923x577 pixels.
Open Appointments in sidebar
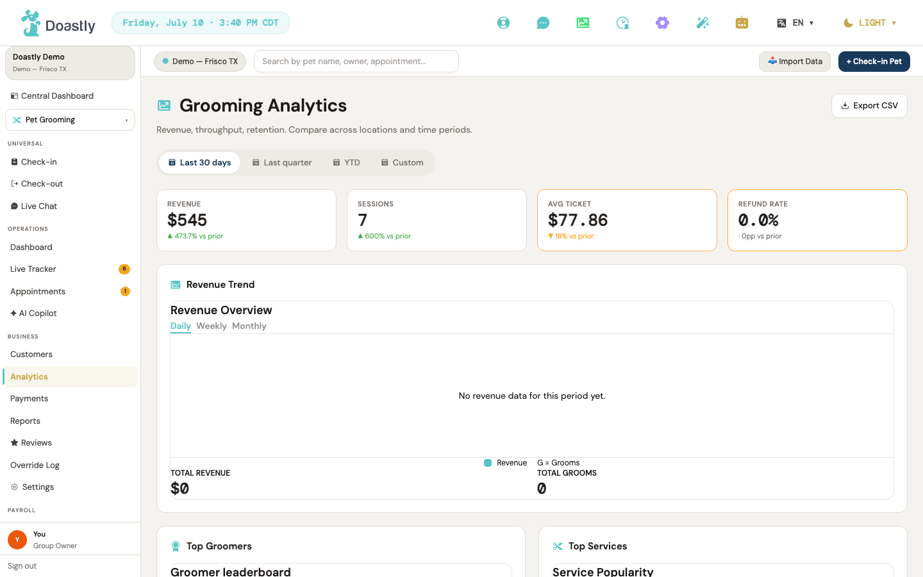(x=70, y=292)
